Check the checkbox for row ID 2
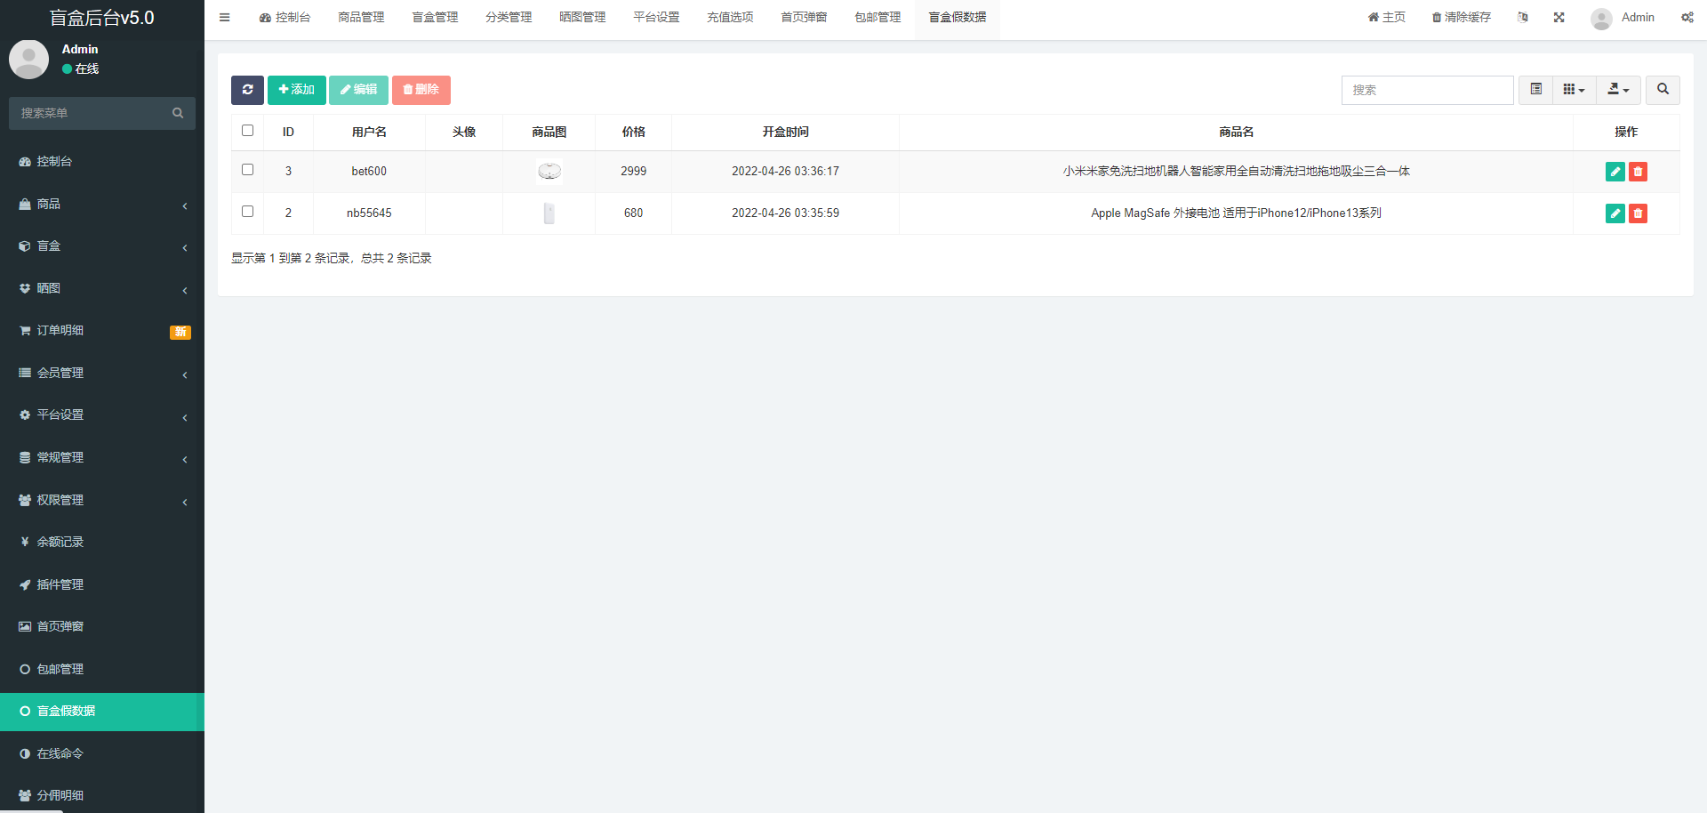Screen dimensions: 1707x813 coord(248,212)
